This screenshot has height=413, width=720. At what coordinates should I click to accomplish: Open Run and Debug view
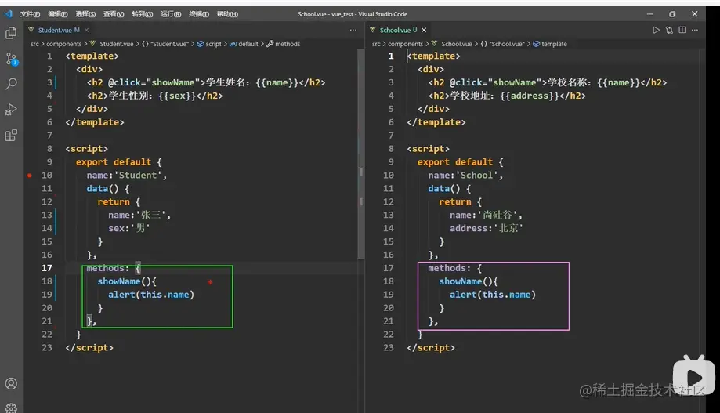(x=11, y=110)
